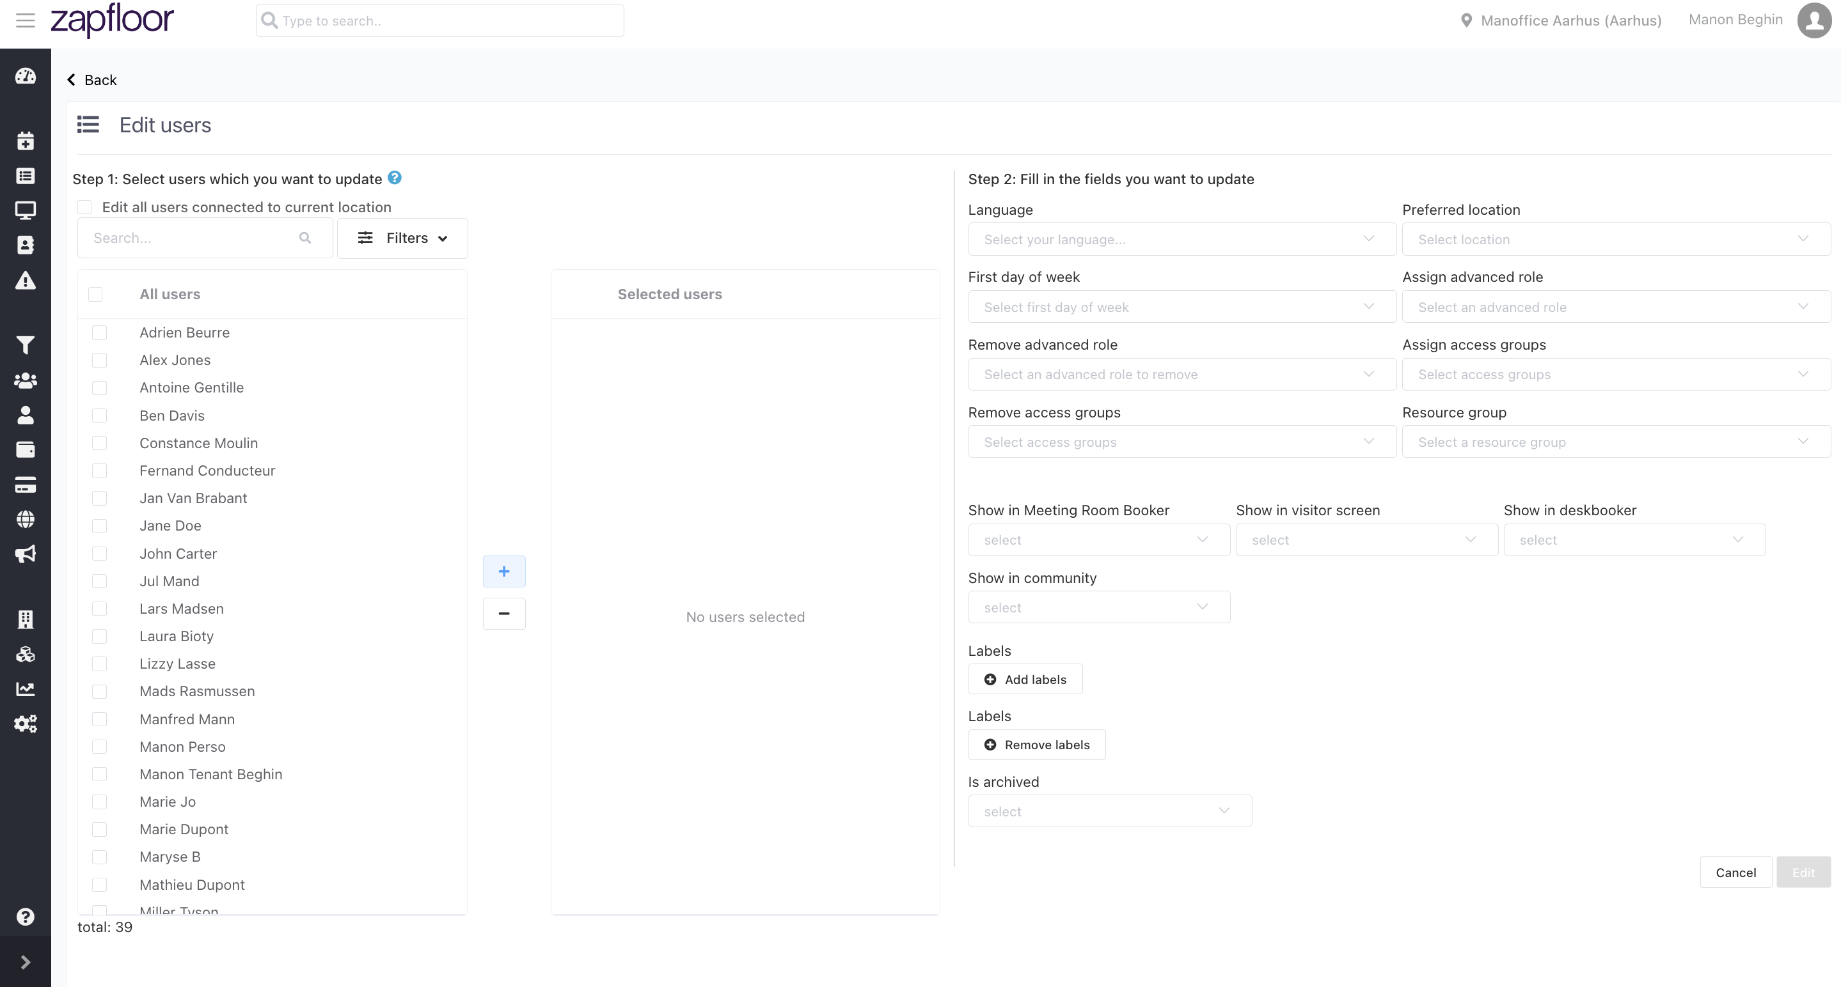The height and width of the screenshot is (987, 1841).
Task: Click the minus button to remove users
Action: tap(504, 614)
